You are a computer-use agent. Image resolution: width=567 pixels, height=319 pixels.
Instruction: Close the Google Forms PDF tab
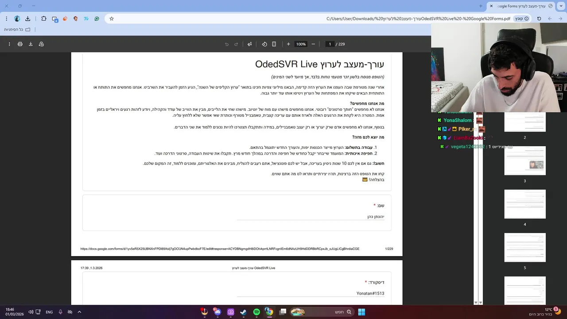point(491,6)
